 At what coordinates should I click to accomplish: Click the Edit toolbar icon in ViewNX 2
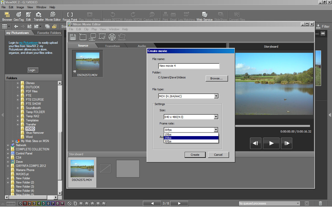tap(28, 16)
